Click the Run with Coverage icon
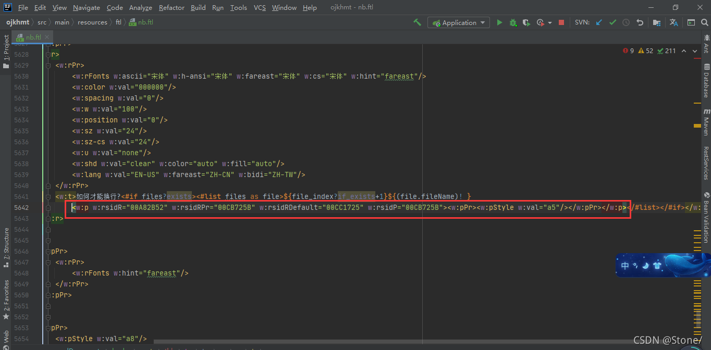This screenshot has width=711, height=350. click(526, 22)
